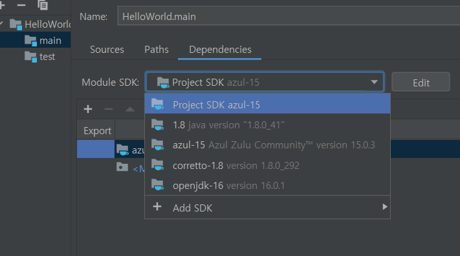Select the test module in tree
The width and height of the screenshot is (460, 256).
point(35,56)
